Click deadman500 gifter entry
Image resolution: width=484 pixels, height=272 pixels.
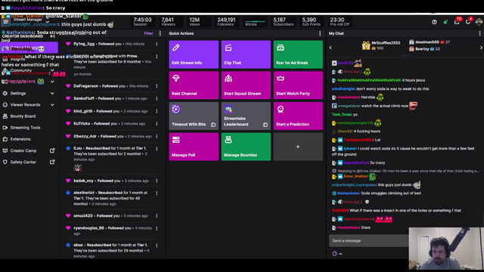coord(430,42)
